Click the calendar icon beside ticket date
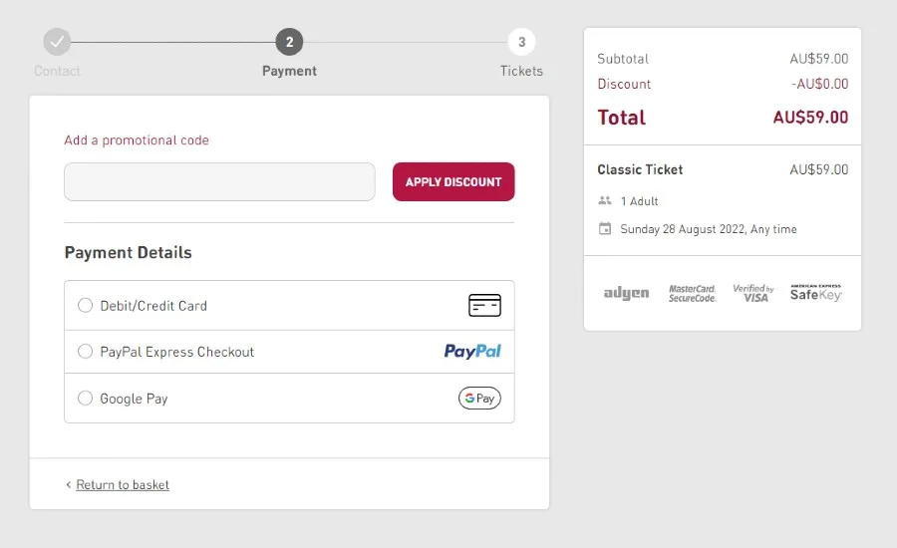The width and height of the screenshot is (897, 548). (604, 229)
